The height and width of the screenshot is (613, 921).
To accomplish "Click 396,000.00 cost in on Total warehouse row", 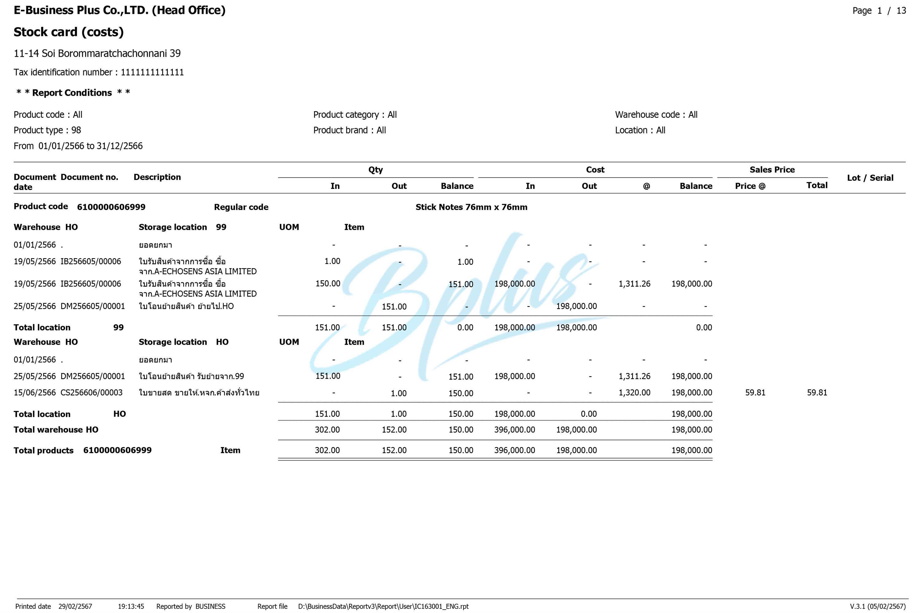I will (x=515, y=430).
